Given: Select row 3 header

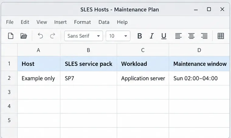Looking at the screenshot, I should (9, 92).
